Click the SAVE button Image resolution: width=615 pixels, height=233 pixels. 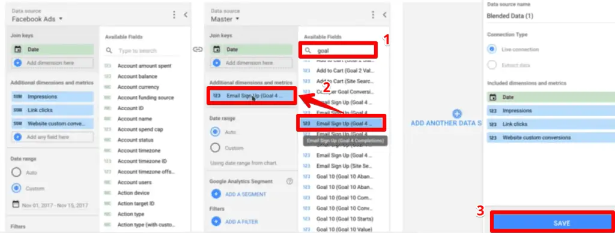tap(553, 223)
